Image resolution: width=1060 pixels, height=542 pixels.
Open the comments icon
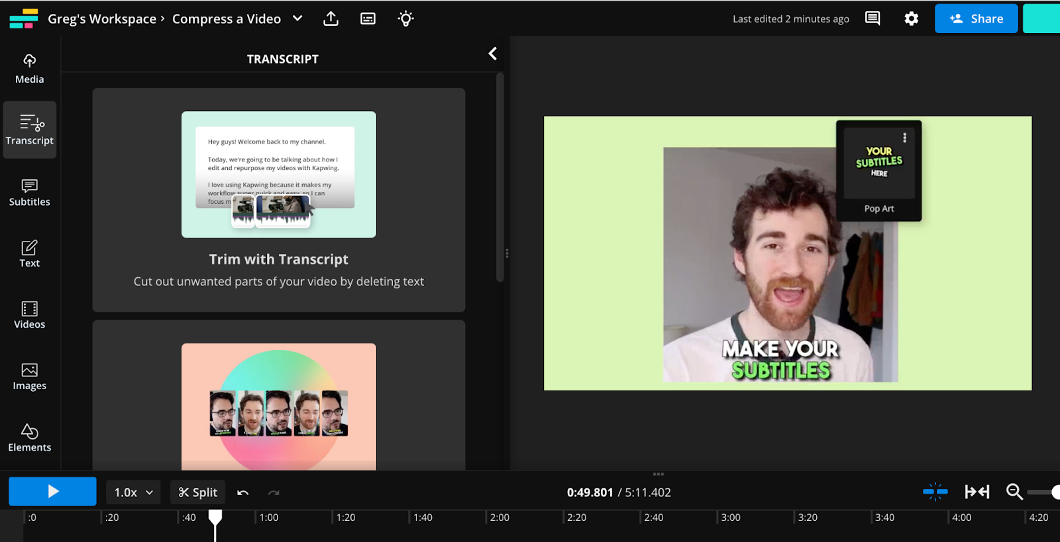873,19
